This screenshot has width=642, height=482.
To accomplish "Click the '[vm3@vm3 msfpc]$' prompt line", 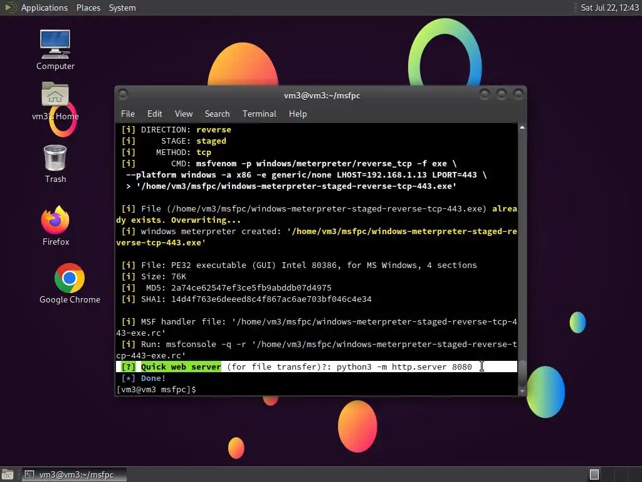I will tap(156, 389).
